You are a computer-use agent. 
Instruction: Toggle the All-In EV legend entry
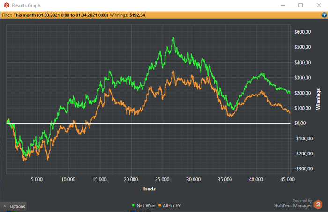[x=170, y=205]
